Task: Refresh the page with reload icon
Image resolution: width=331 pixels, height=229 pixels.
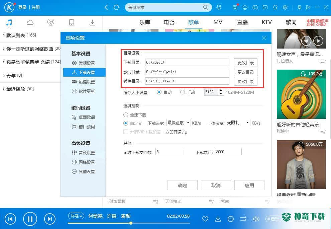Action: point(117,7)
